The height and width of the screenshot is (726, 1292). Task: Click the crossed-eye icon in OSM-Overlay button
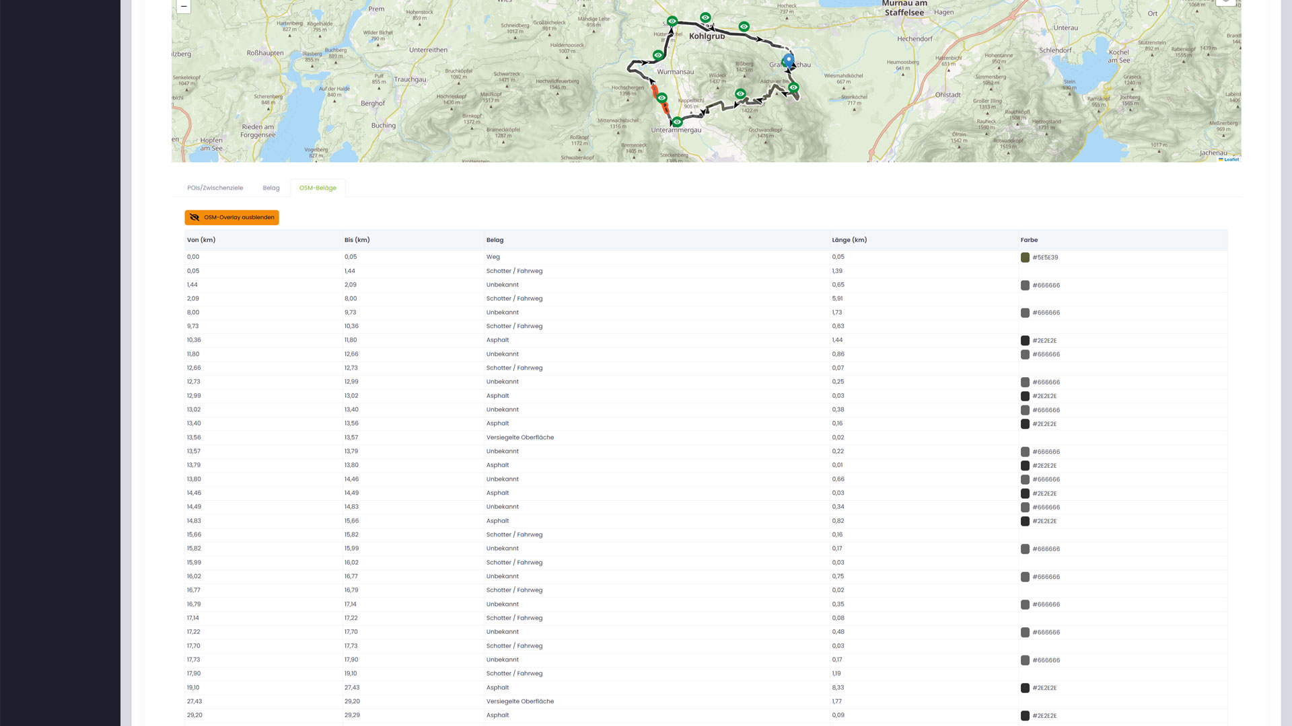[x=194, y=218]
